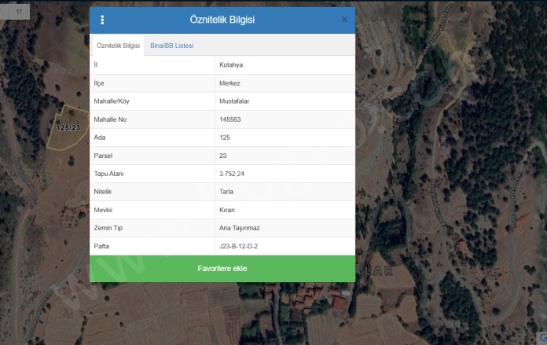
Task: Open the three-dot options menu in dialog header
Action: click(x=102, y=20)
